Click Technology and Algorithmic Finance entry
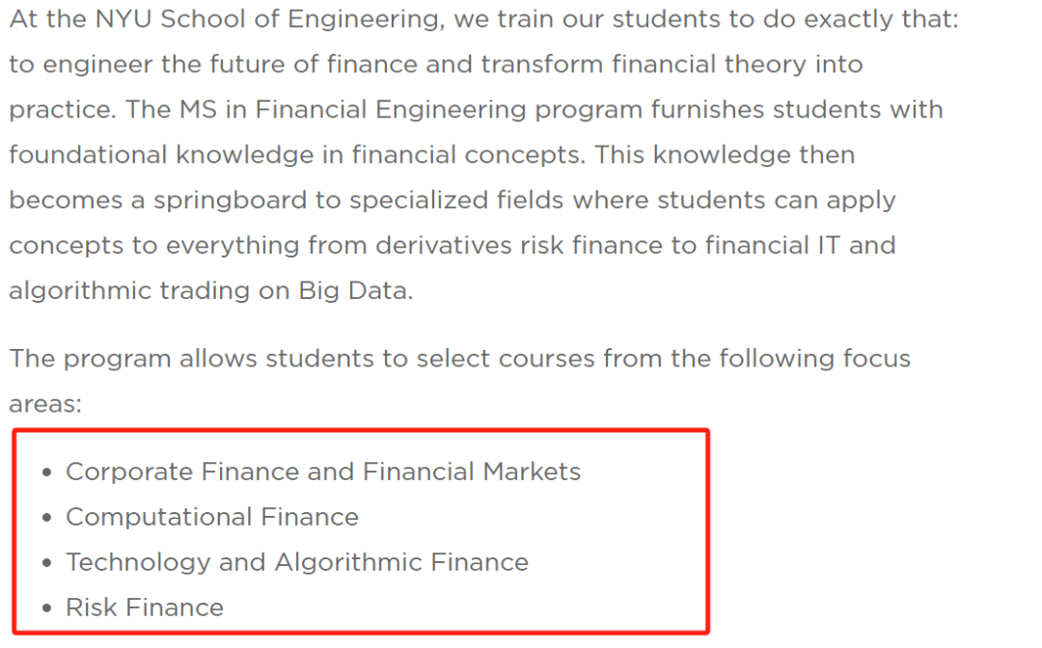 297,562
